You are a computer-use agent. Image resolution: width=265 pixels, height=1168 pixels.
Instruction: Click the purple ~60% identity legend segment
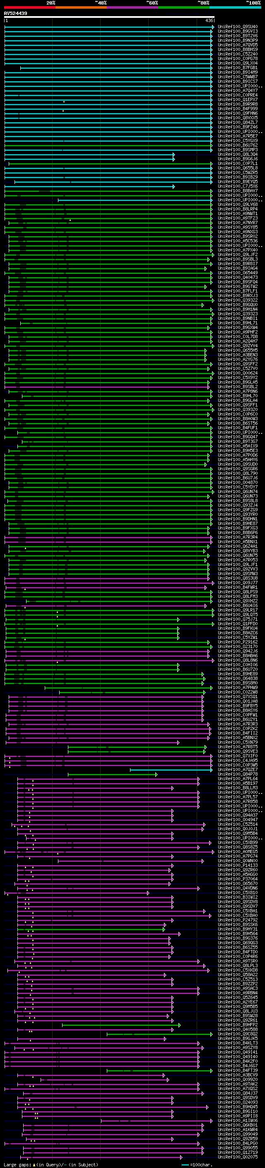pyautogui.click(x=132, y=7)
